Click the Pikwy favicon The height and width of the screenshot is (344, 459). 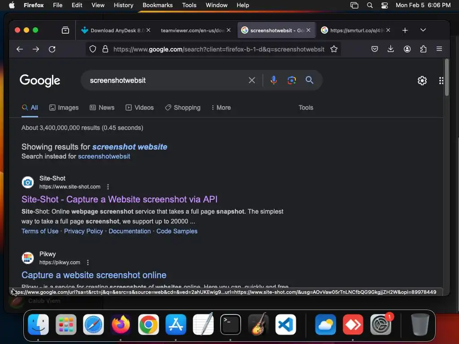pos(28,258)
